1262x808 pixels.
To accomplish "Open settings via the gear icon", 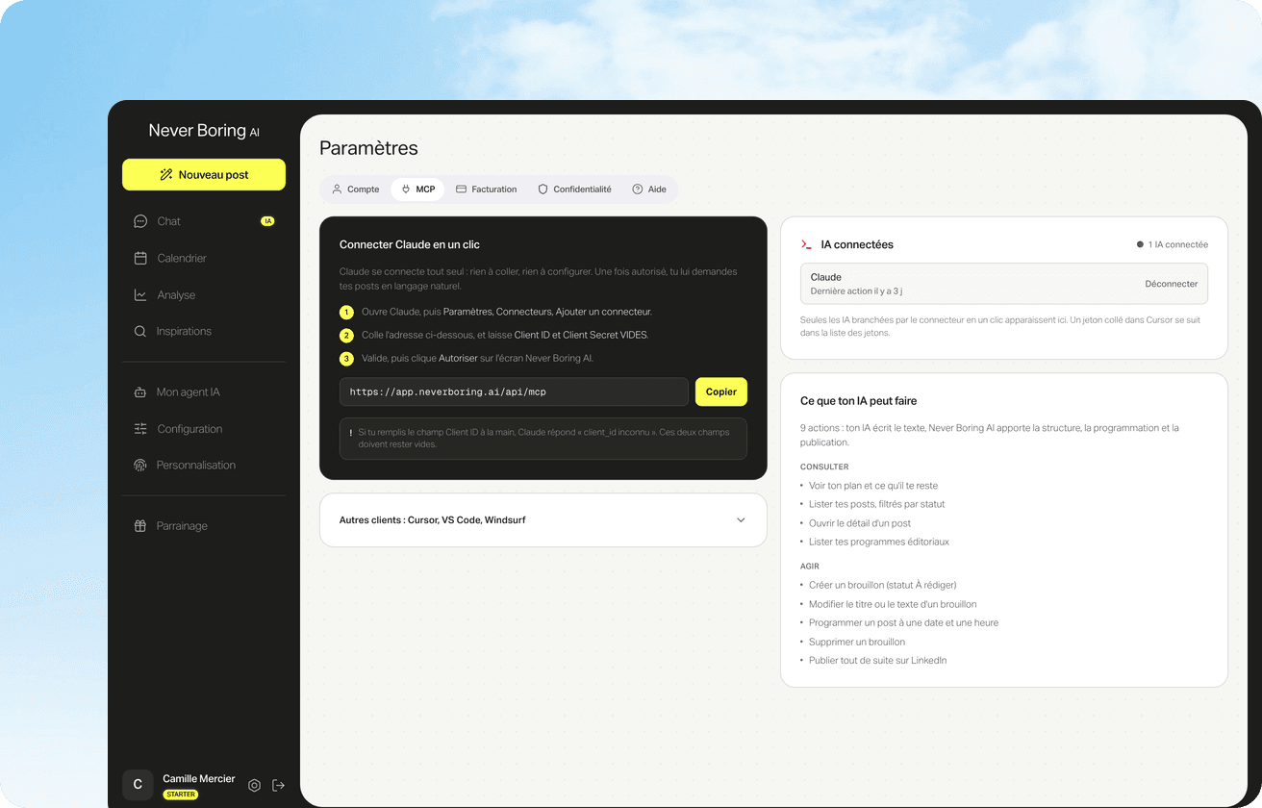I will pyautogui.click(x=254, y=785).
